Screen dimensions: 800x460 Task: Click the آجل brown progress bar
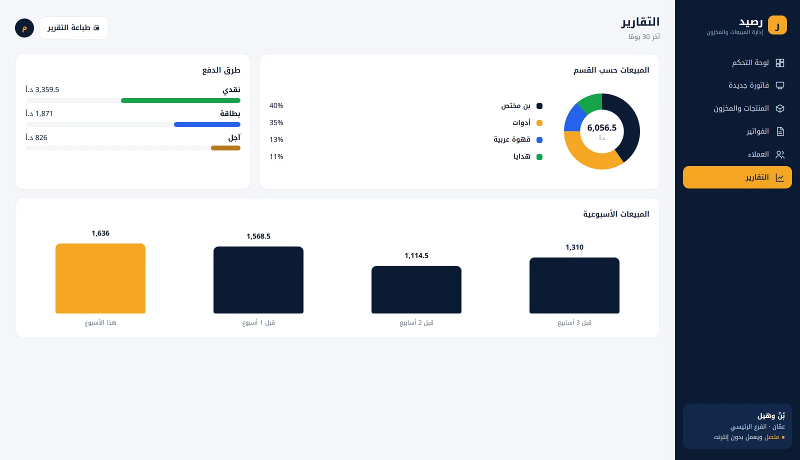(225, 148)
